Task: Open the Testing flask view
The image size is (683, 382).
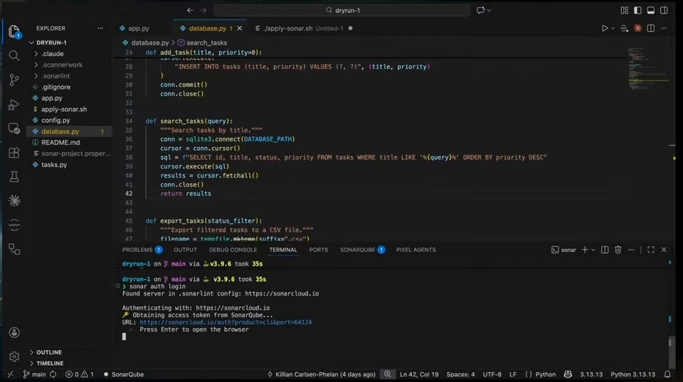Action: [x=14, y=177]
